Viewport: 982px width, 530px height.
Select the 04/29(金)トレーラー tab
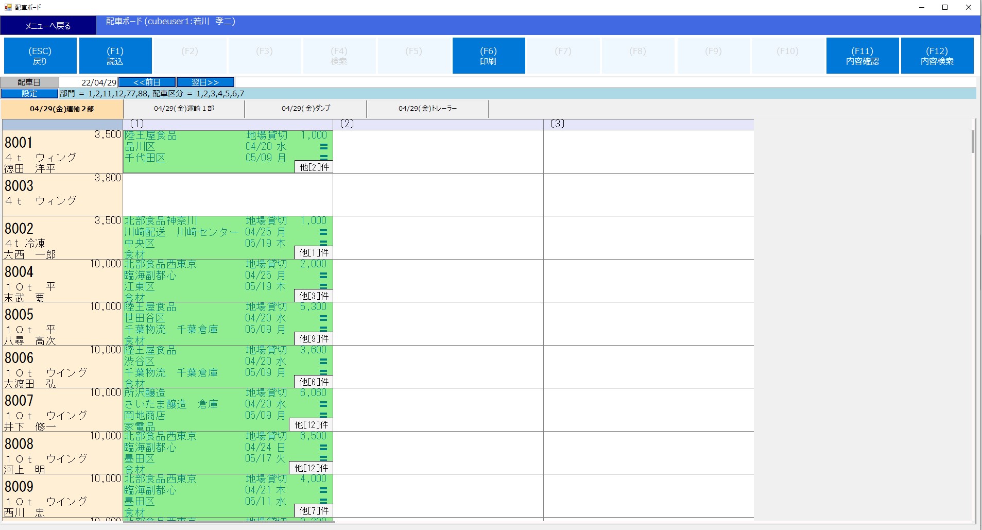coord(427,109)
